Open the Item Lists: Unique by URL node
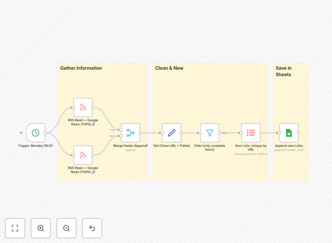This screenshot has height=243, width=332. [251, 133]
